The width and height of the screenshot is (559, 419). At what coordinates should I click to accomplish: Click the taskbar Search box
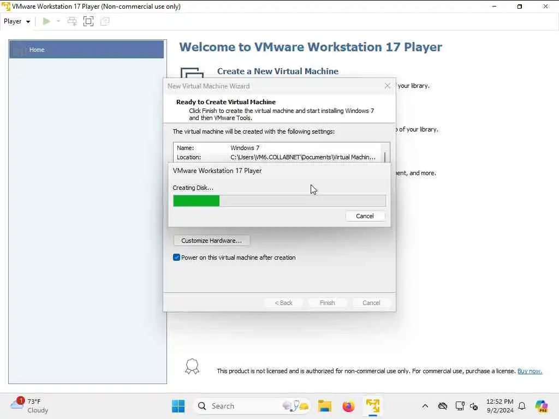pos(252,406)
